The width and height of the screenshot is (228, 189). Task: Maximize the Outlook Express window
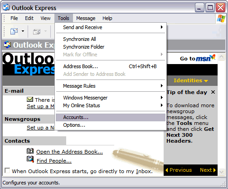(210, 8)
